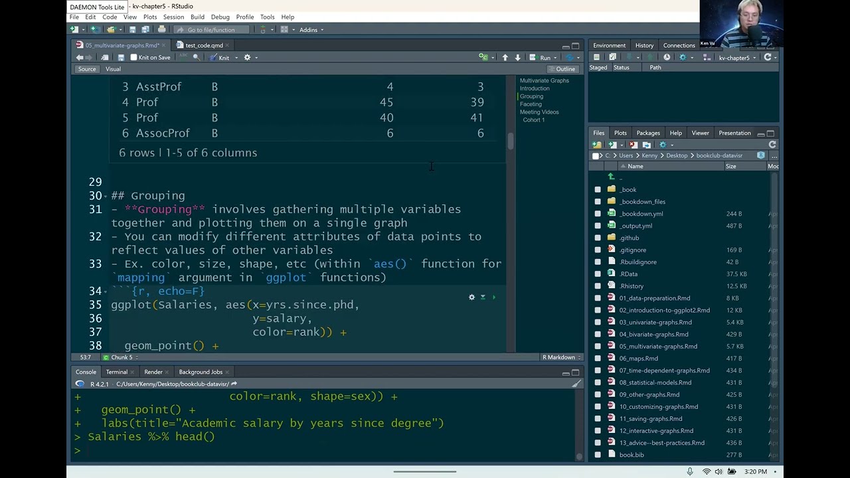This screenshot has width=850, height=478.
Task: Switch to the Packages tab
Action: 648,133
